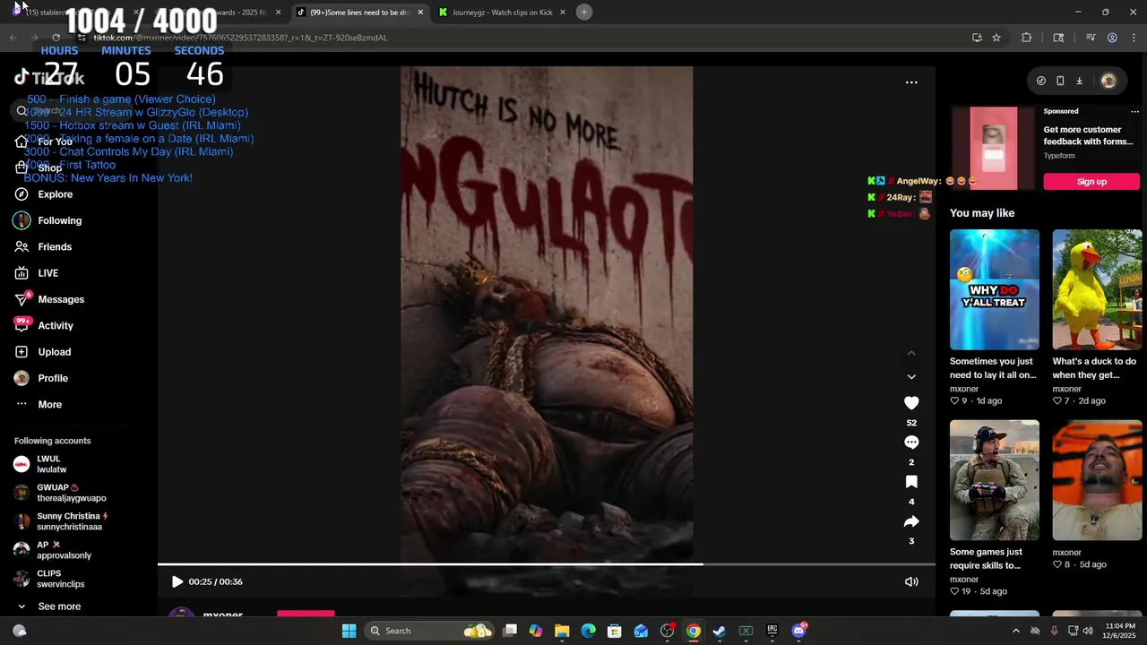This screenshot has height=645, width=1147.
Task: Open the Explore page in sidebar
Action: 55,194
